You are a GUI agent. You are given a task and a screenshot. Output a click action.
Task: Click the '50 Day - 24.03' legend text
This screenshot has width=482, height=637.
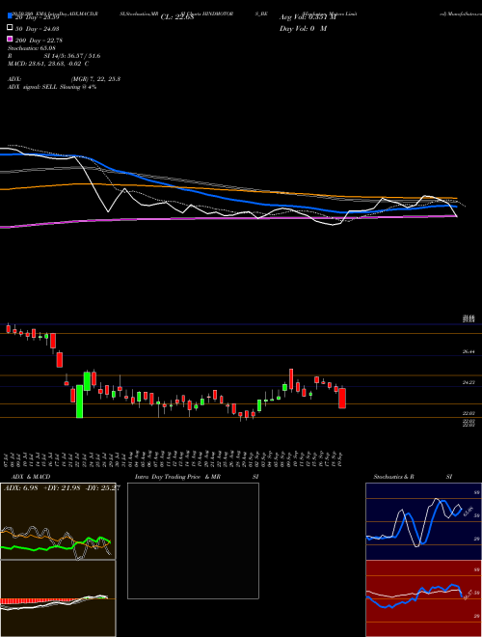click(38, 28)
